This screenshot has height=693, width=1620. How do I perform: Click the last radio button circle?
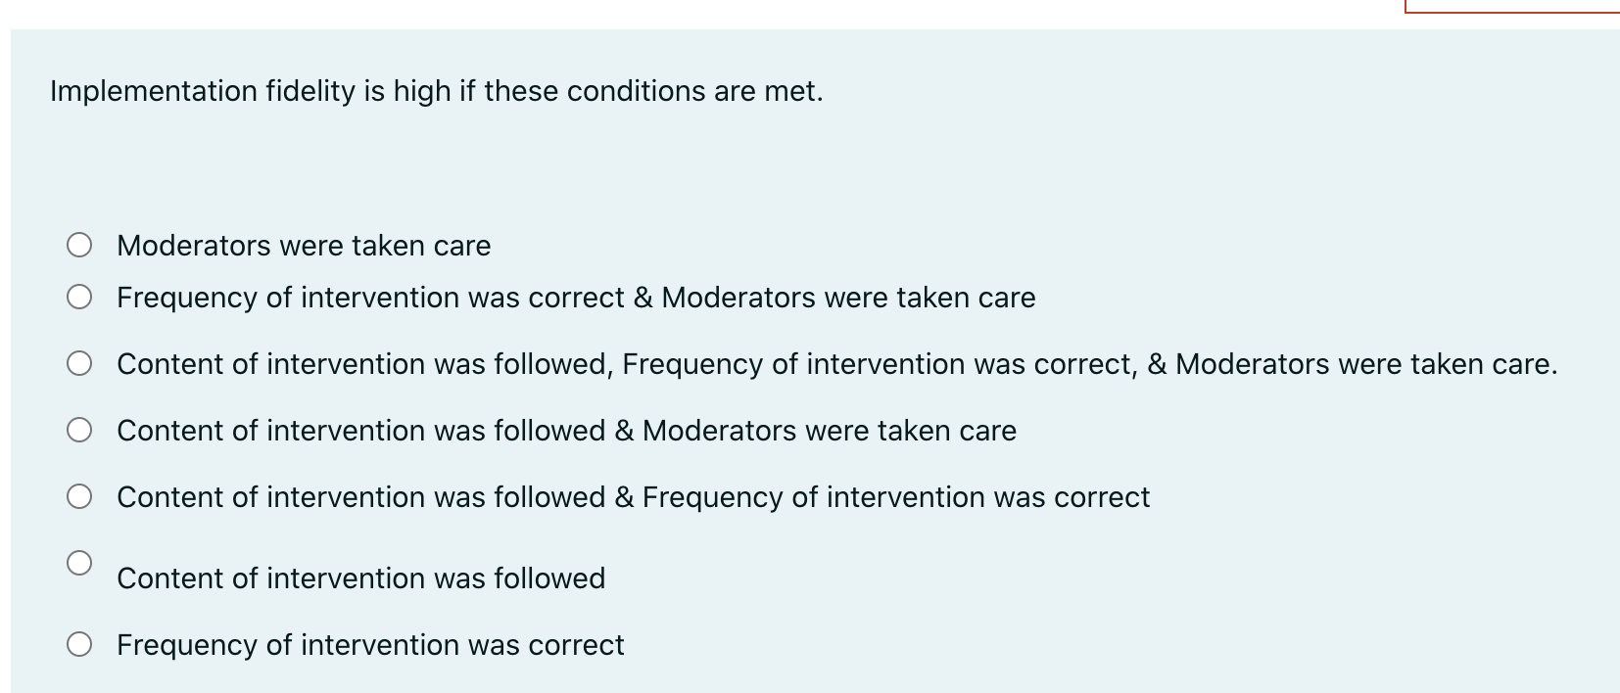click(x=81, y=643)
